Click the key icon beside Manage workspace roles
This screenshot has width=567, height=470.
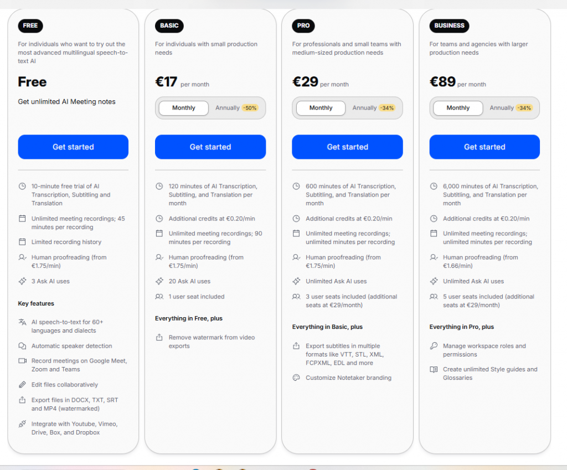(434, 346)
